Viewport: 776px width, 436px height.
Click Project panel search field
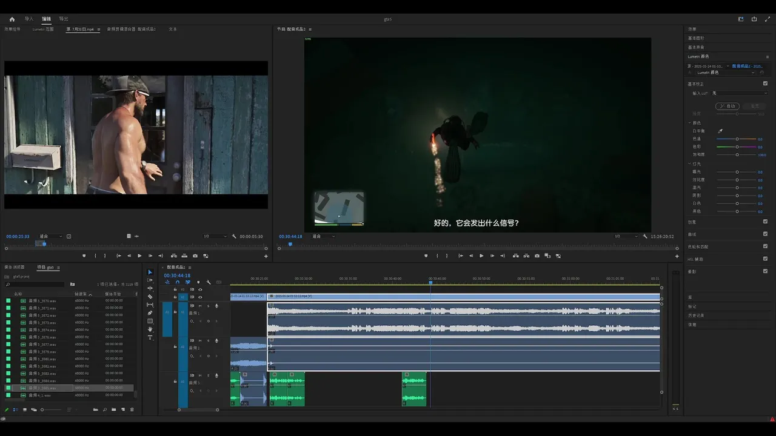pos(35,284)
